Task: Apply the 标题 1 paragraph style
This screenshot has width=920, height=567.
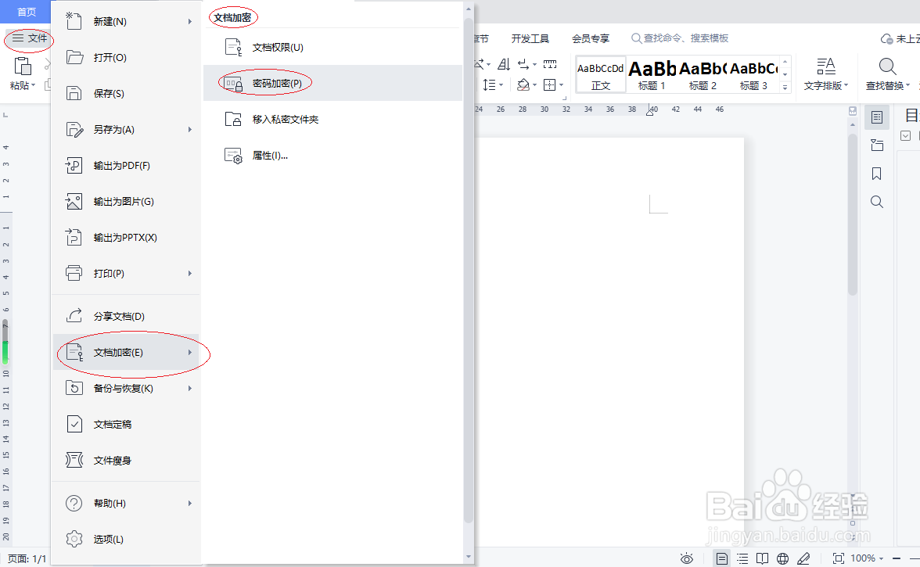Action: coord(651,74)
